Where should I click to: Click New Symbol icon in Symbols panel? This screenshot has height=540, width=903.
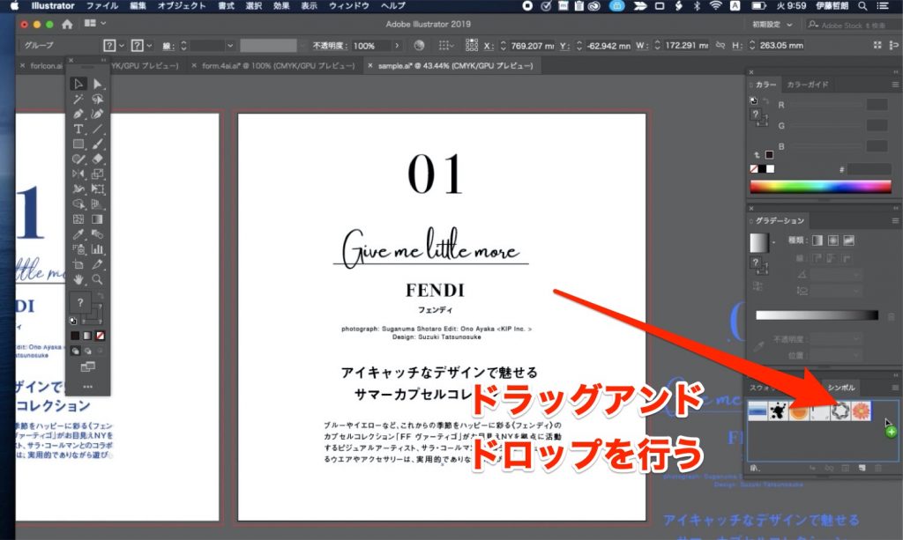coord(862,468)
